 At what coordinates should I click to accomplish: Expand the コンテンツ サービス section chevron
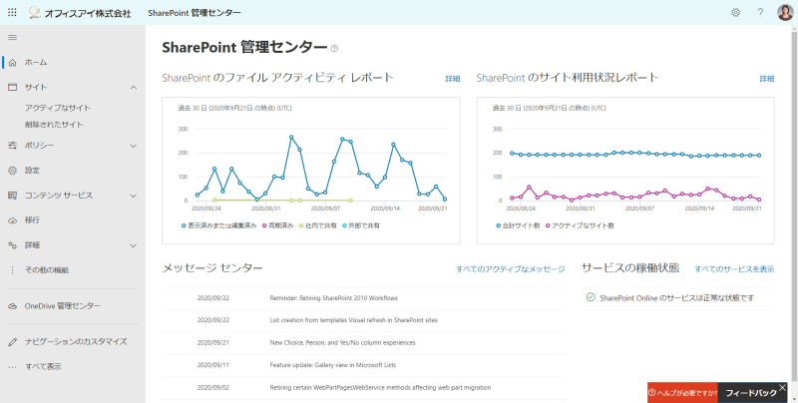(134, 196)
